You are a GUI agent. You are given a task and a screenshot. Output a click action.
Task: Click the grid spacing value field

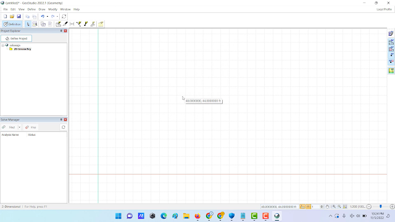[315, 207]
